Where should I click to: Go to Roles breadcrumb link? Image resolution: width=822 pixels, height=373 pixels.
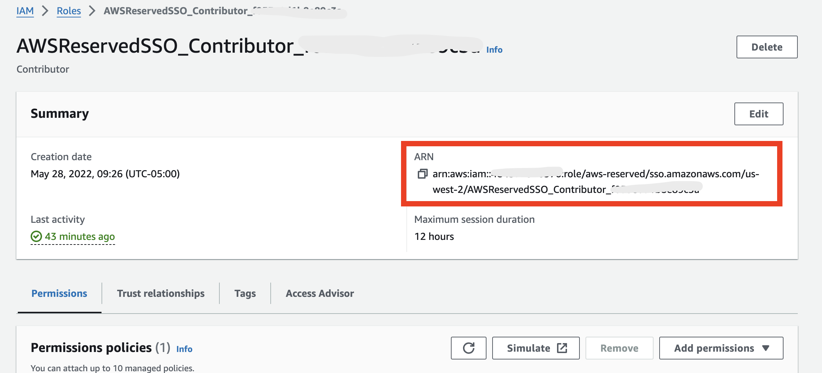69,11
